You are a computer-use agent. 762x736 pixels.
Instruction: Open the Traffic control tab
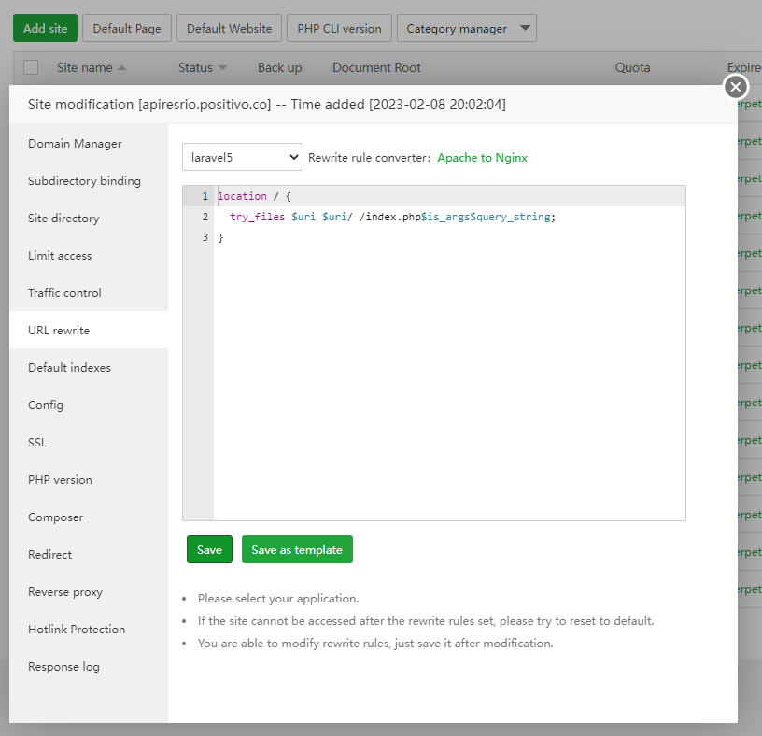64,293
